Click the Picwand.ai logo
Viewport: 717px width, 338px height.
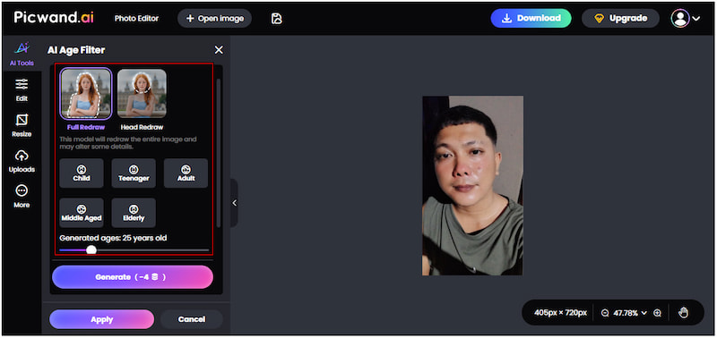click(x=54, y=18)
